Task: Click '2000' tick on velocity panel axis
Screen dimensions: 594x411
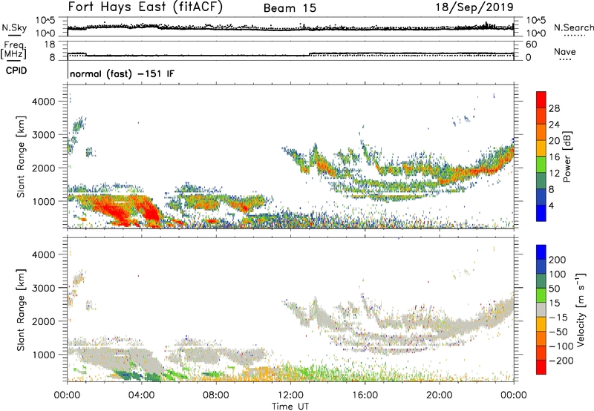Action: pyautogui.click(x=44, y=321)
